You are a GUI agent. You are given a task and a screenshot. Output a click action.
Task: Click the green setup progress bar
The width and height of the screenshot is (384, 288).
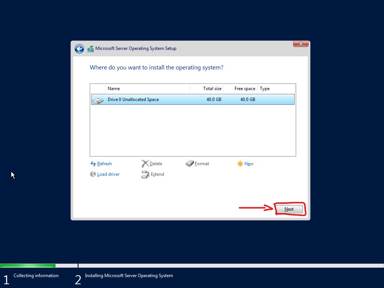pyautogui.click(x=28, y=266)
